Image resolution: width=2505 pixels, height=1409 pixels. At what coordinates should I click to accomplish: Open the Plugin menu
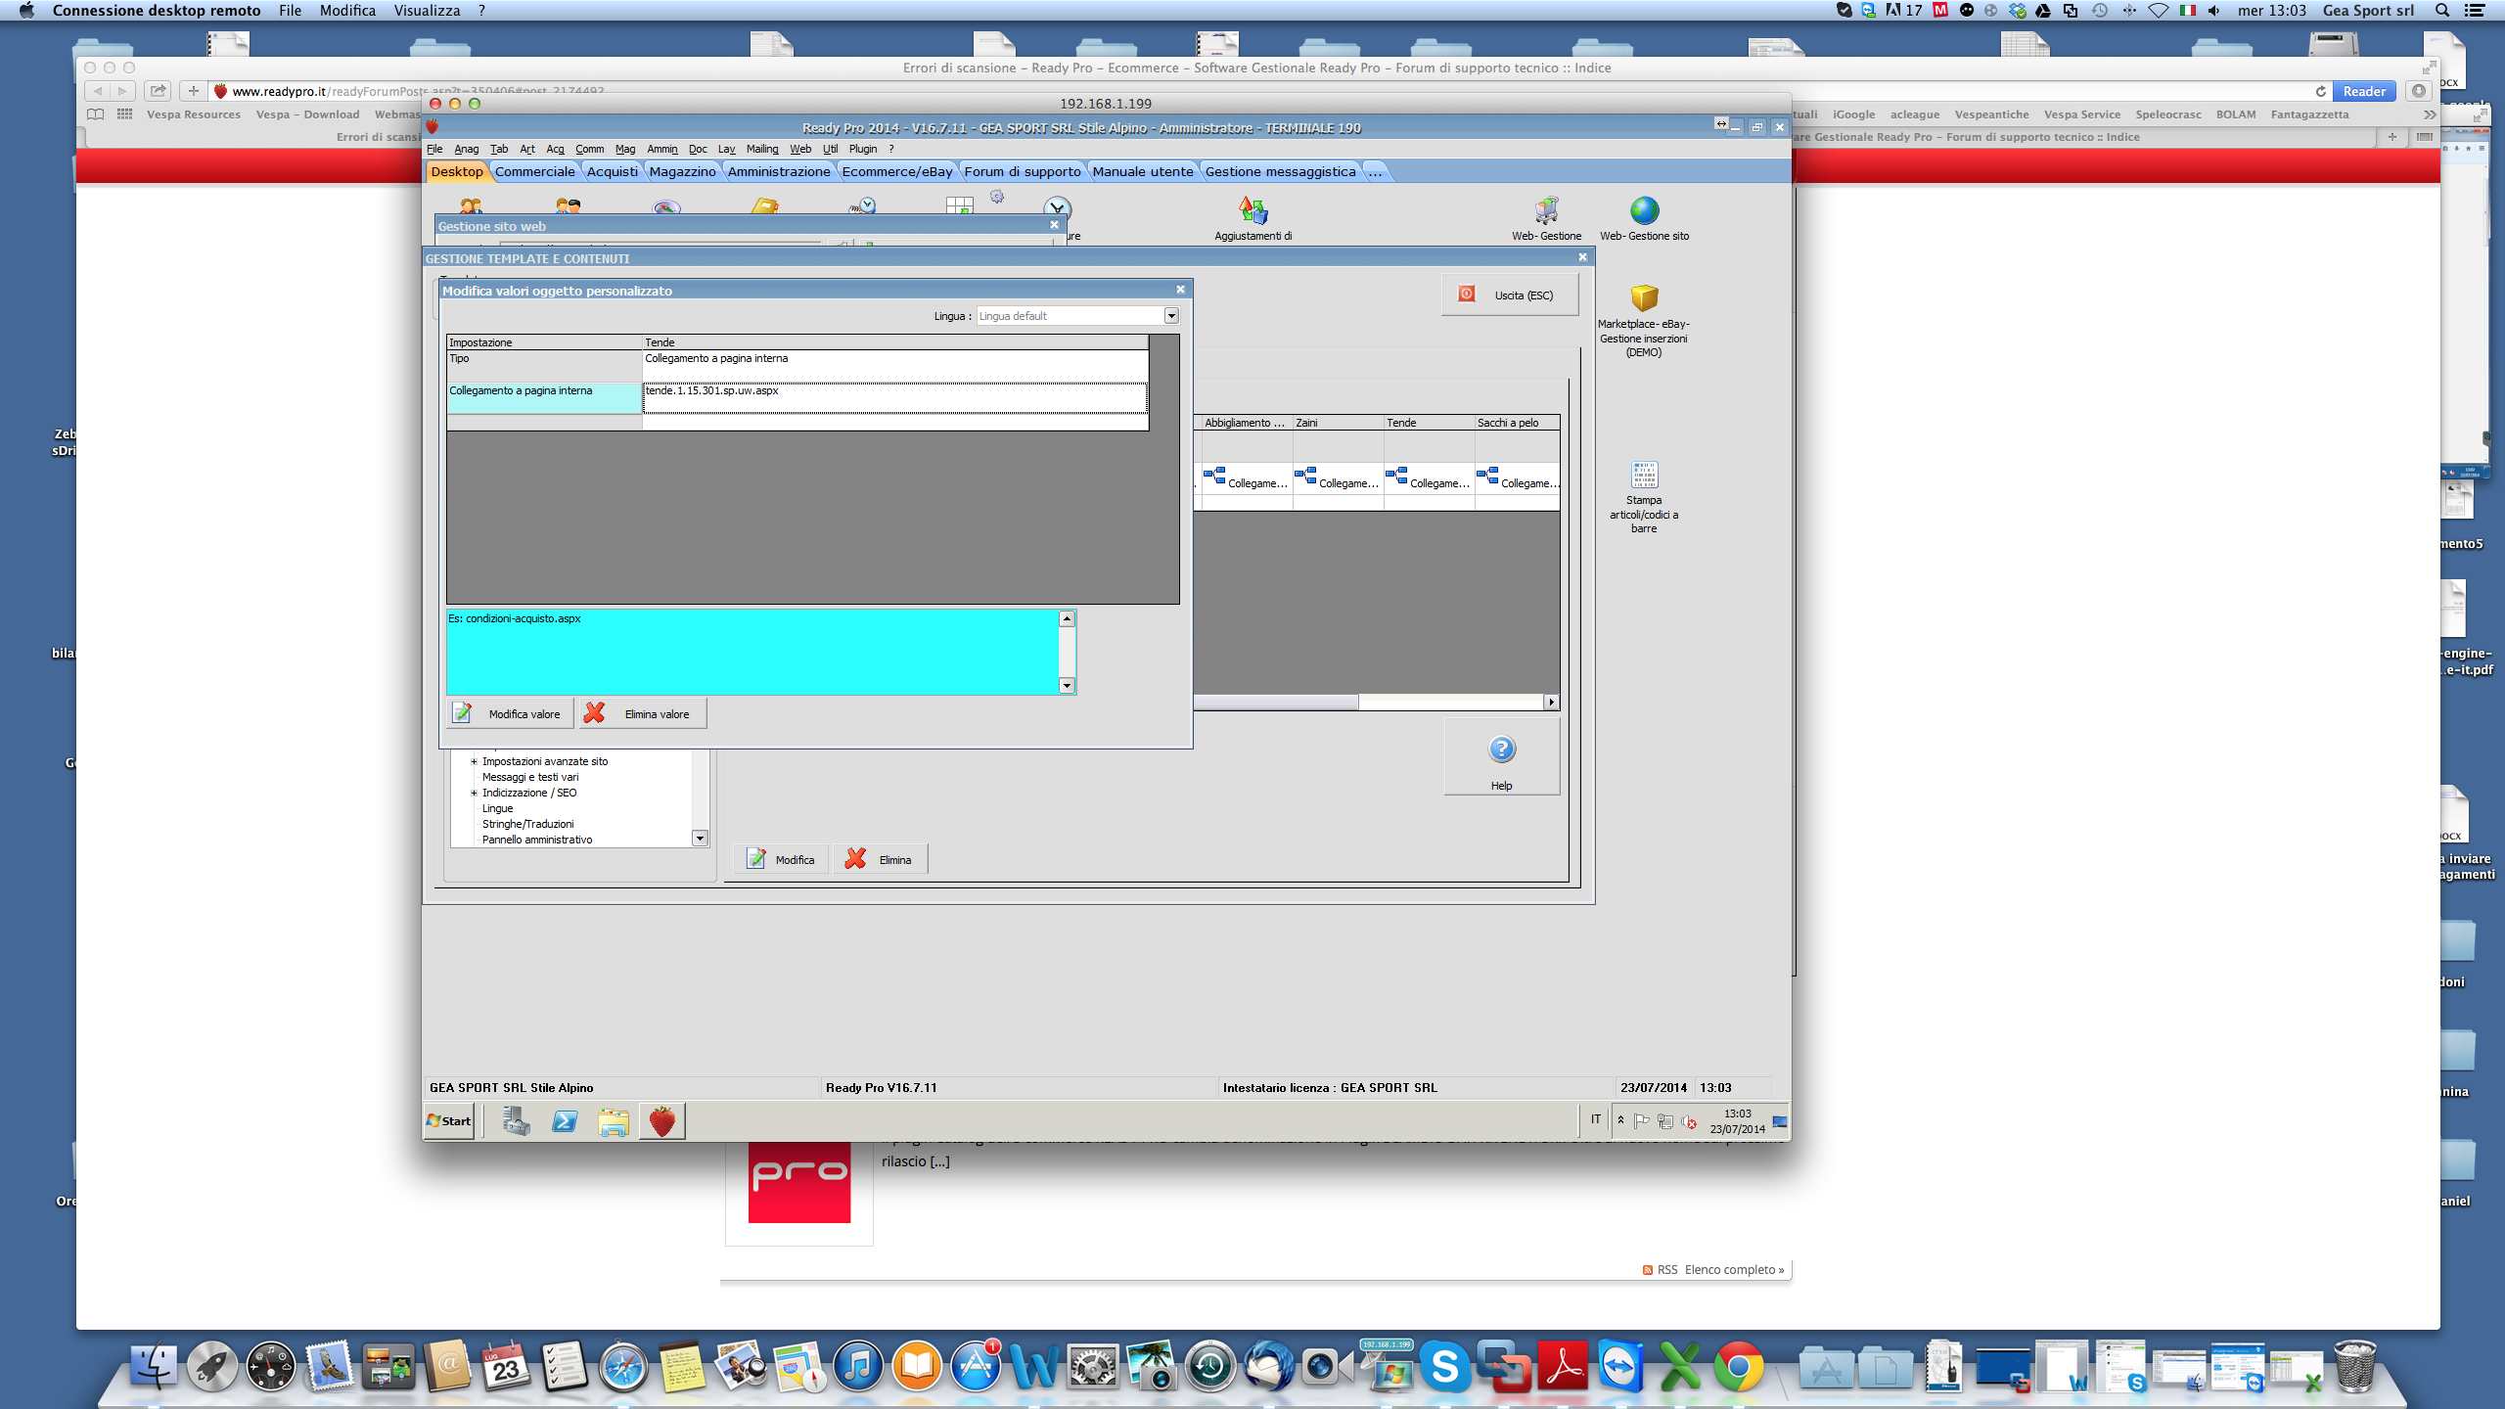click(862, 149)
